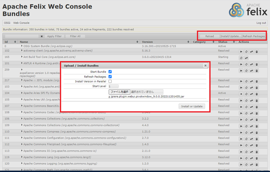The width and height of the screenshot is (270, 172).
Task: Expand the OSGi System Bundle details
Action: [22, 46]
